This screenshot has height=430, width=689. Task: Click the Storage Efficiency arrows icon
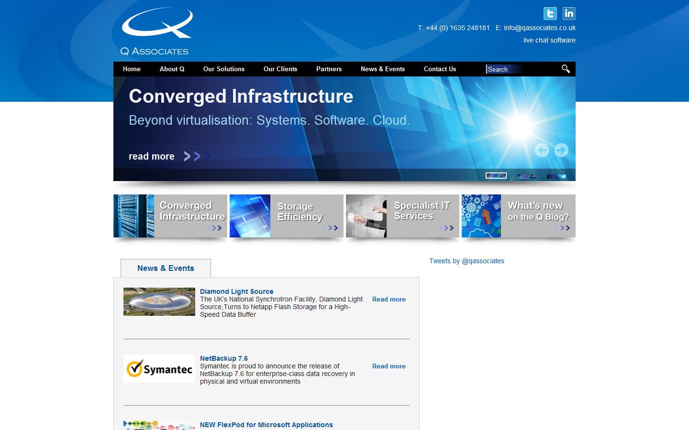click(331, 228)
